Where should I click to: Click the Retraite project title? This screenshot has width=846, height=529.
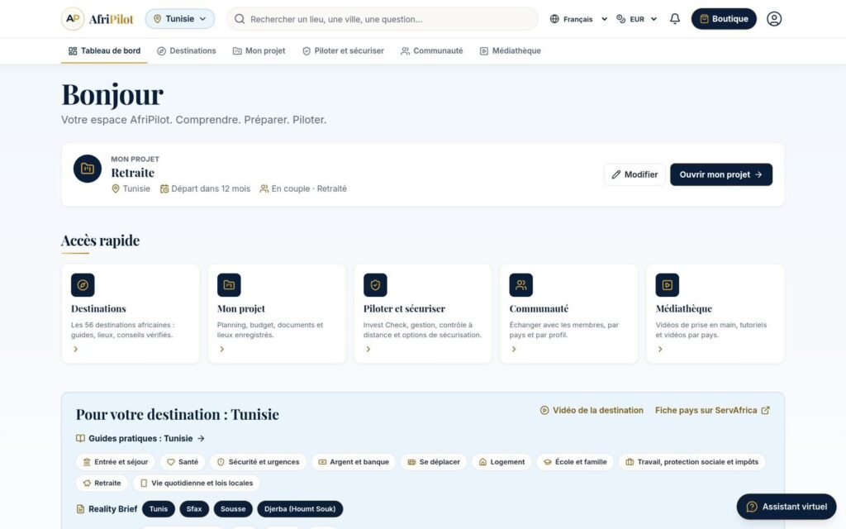tap(133, 173)
